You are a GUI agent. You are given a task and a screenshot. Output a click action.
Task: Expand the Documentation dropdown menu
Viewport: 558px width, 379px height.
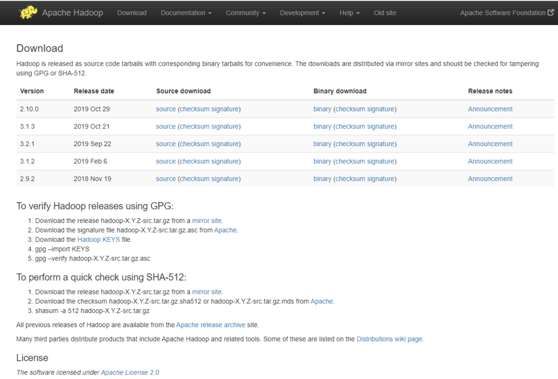coord(186,13)
